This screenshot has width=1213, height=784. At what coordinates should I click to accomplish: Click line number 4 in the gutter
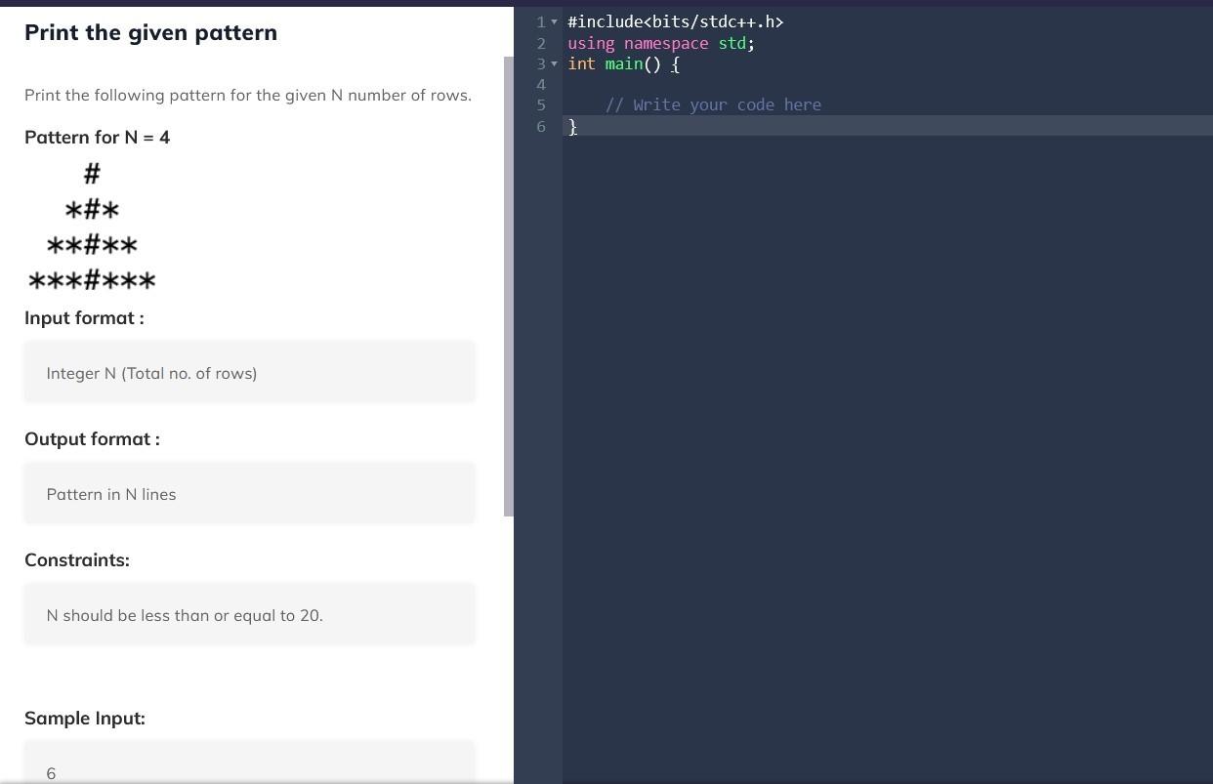click(x=540, y=84)
